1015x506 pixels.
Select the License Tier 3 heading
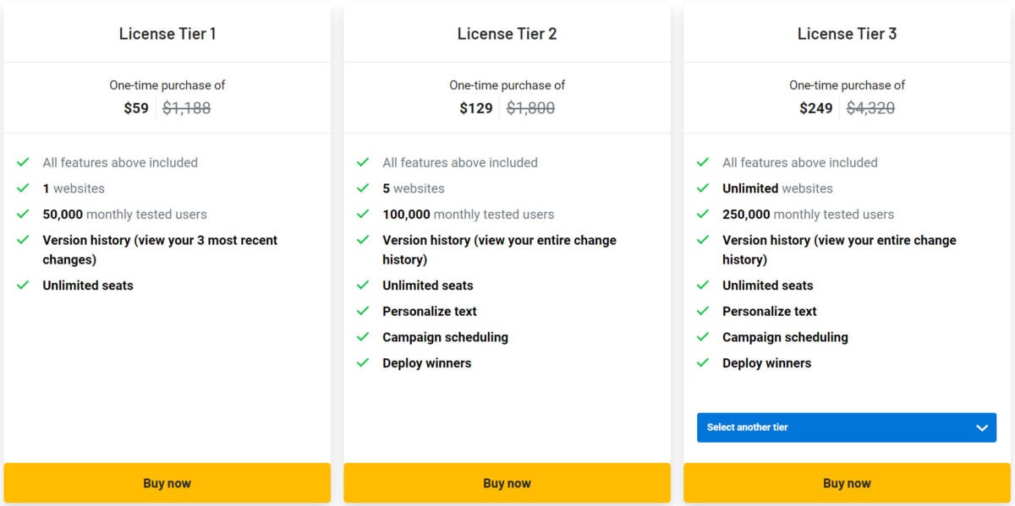point(848,34)
